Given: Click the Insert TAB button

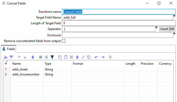Looking at the screenshot, I should (x=167, y=29).
